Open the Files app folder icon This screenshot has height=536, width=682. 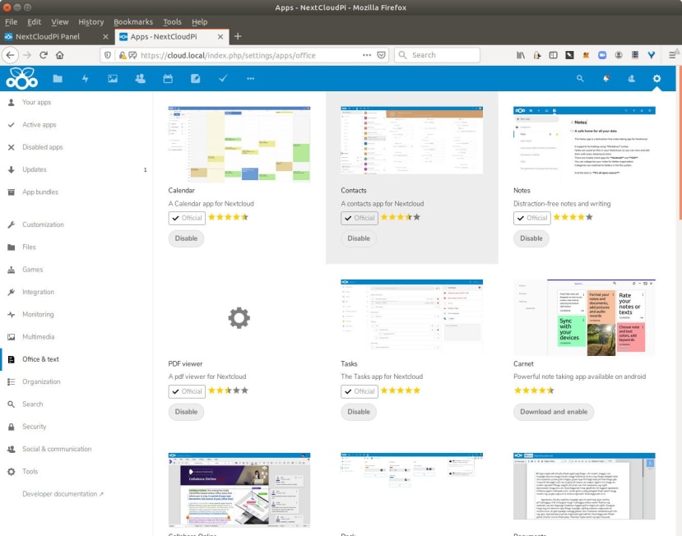coord(58,78)
